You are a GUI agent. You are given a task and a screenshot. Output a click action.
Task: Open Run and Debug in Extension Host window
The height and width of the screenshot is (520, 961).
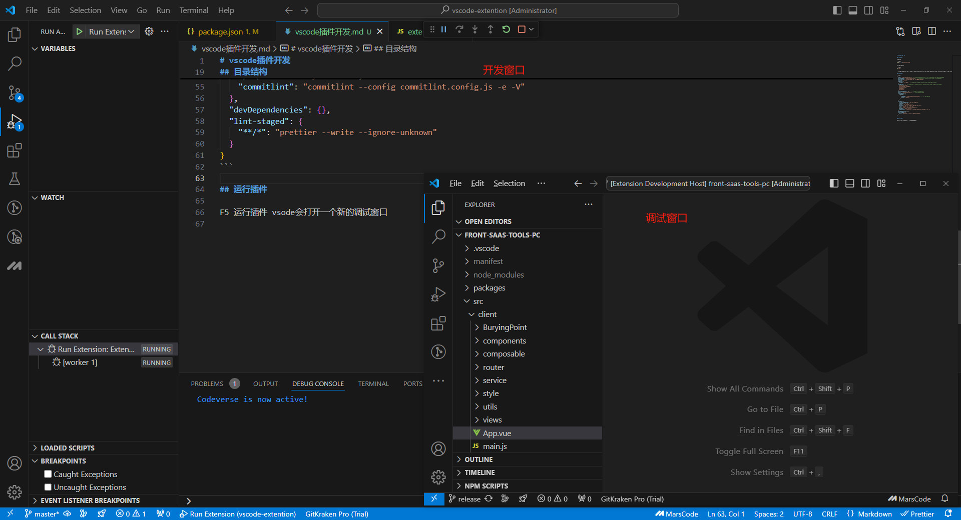tap(438, 294)
